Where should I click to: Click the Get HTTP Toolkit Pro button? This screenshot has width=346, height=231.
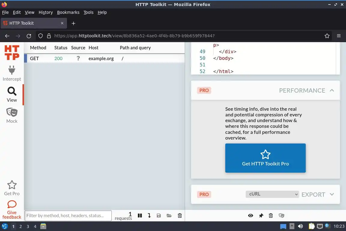click(265, 158)
